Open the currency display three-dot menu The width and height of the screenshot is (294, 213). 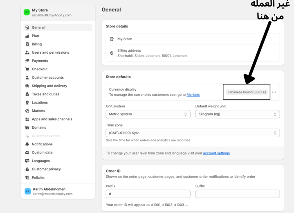[274, 92]
